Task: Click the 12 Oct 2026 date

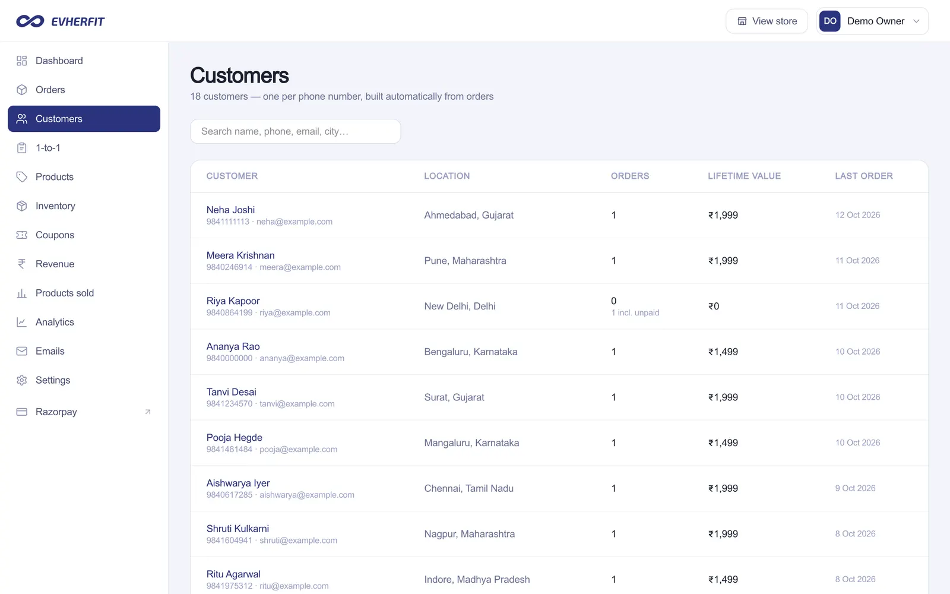Action: [x=857, y=215]
